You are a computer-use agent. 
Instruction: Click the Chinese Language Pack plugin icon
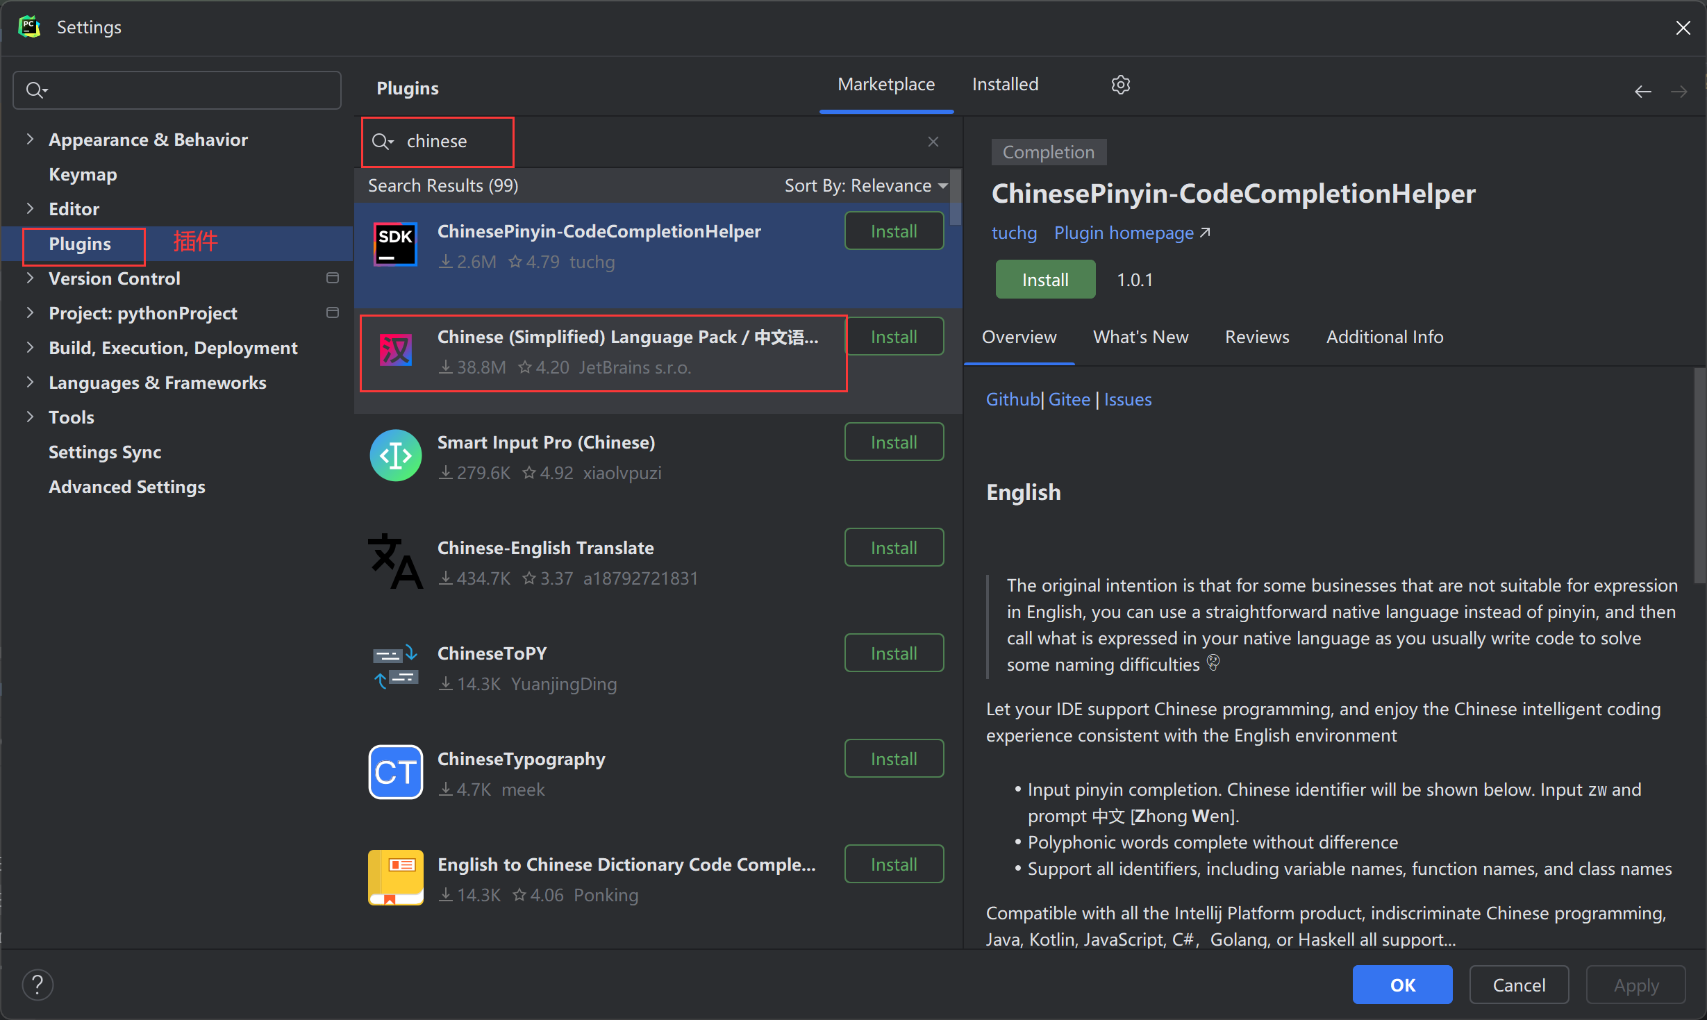[x=395, y=350]
